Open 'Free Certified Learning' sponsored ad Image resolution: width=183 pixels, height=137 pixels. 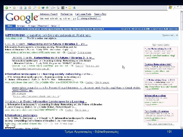[157, 111]
